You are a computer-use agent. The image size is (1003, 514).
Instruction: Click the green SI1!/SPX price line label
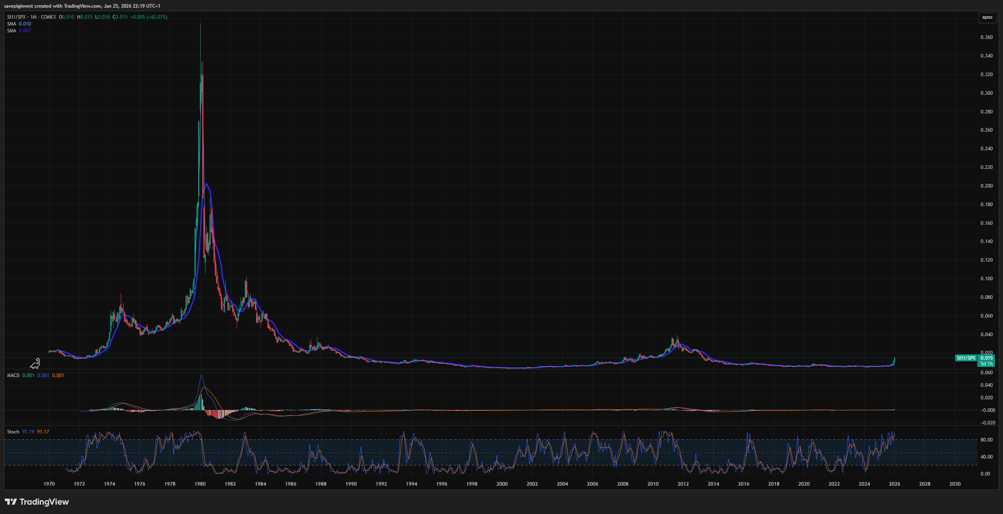pos(966,358)
